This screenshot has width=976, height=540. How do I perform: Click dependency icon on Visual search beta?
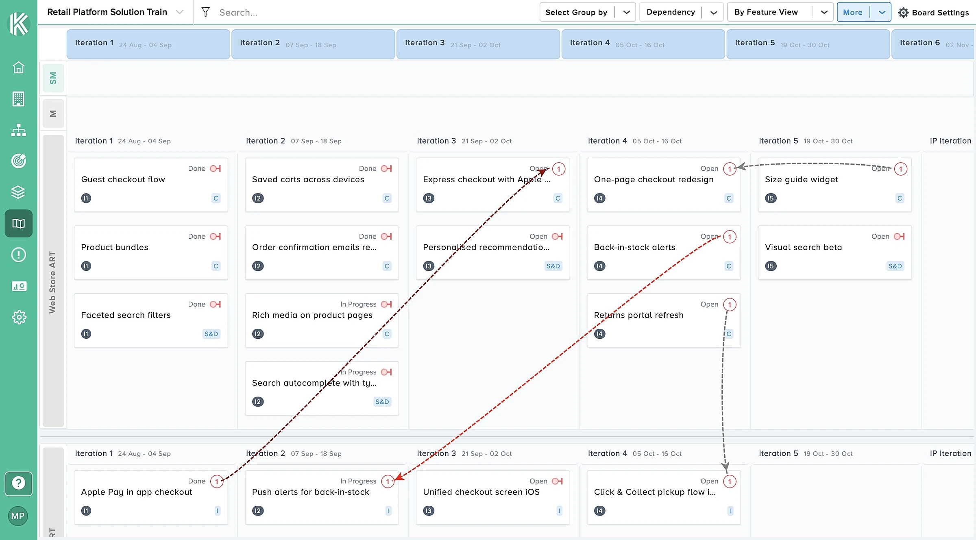(x=899, y=236)
